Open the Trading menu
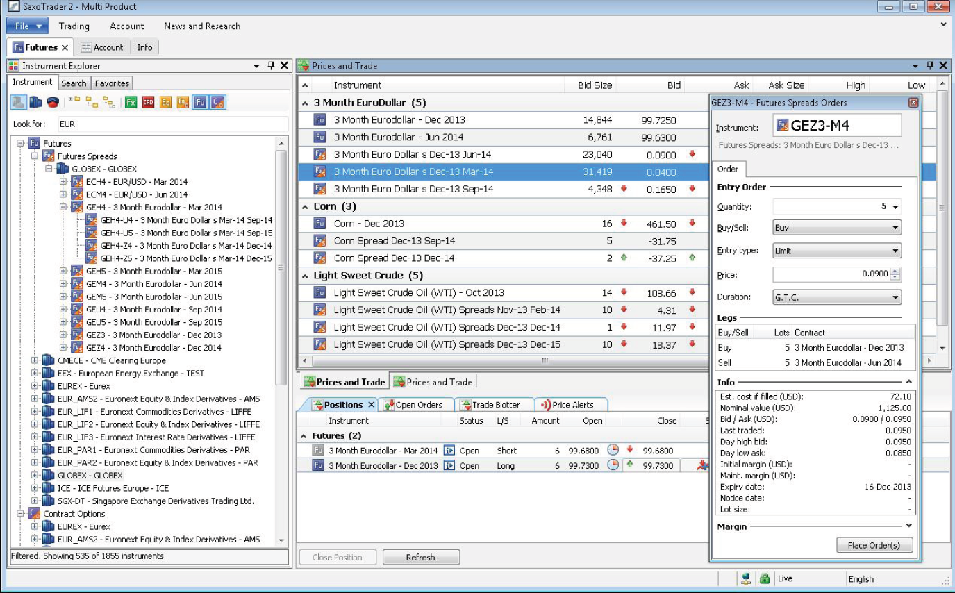Viewport: 955px width, 593px height. [74, 26]
